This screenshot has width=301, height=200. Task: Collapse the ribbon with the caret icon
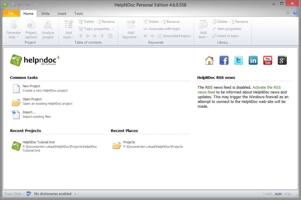tap(288, 13)
